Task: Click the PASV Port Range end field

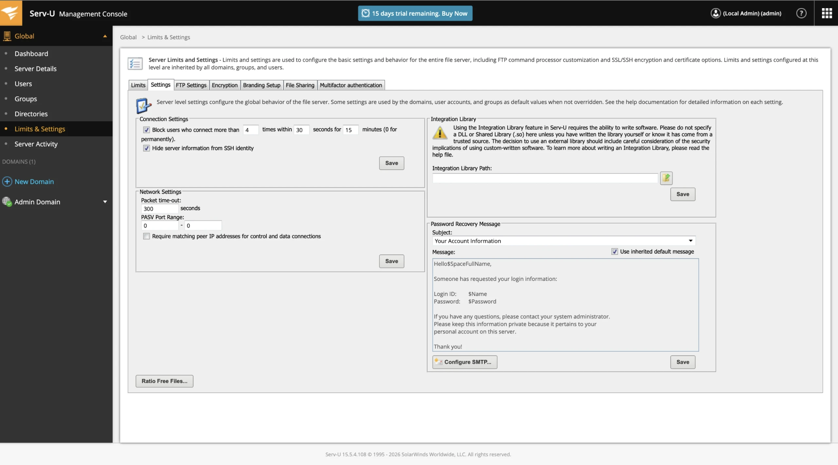Action: [x=203, y=225]
